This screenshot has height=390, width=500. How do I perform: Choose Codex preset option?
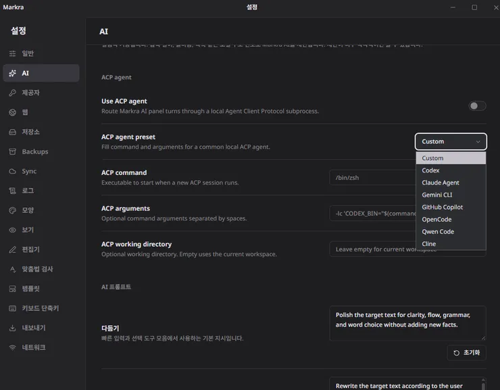(451, 170)
